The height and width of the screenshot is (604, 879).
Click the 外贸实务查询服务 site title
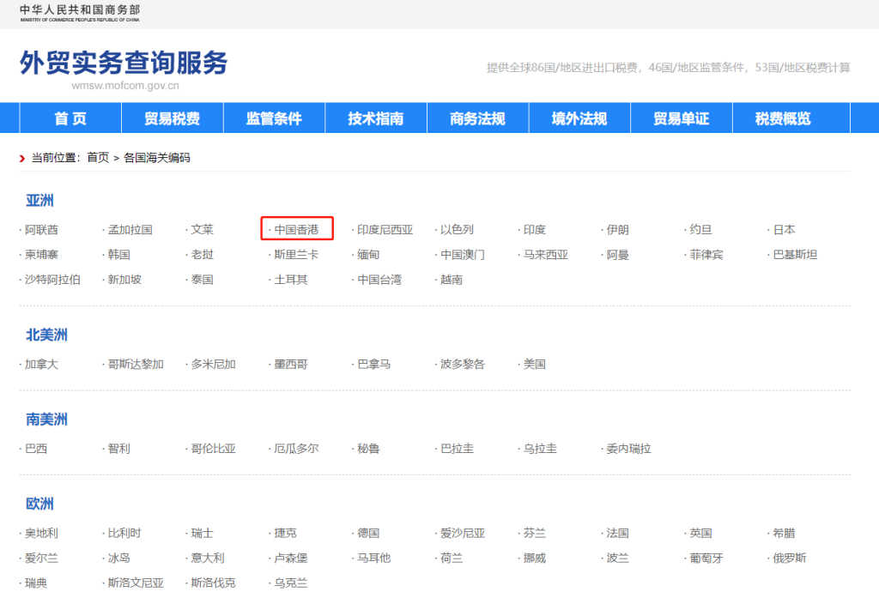pos(124,62)
